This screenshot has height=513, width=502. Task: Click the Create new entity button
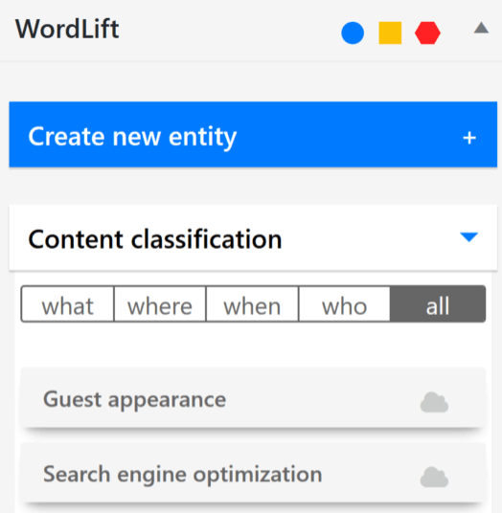253,134
